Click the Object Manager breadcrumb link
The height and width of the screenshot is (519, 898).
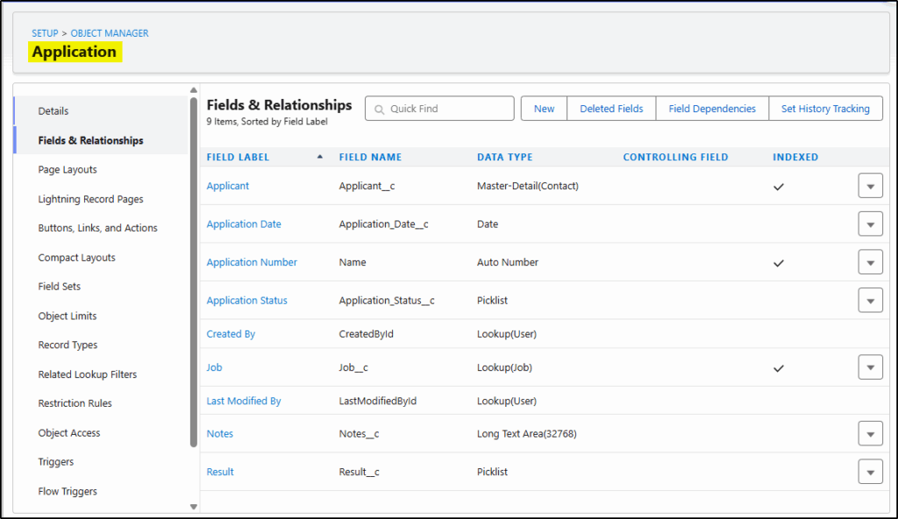tap(110, 33)
